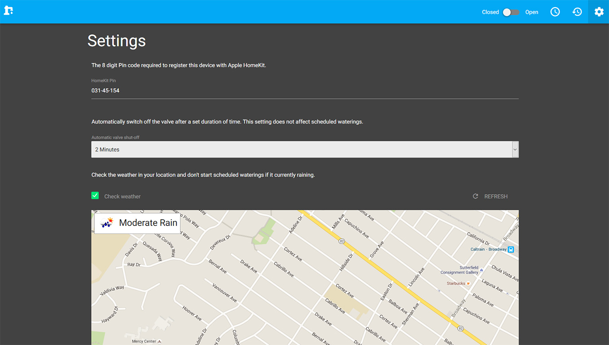Click the 'Closed' label by the switch
This screenshot has width=609, height=345.
pyautogui.click(x=490, y=12)
